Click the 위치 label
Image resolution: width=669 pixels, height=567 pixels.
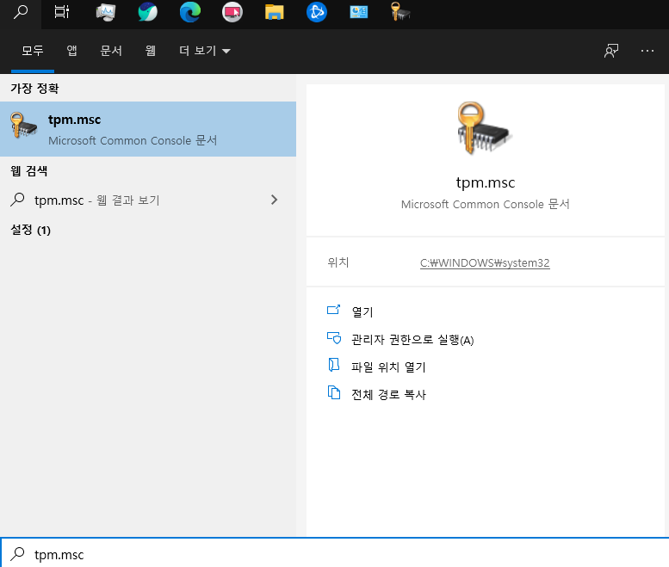tap(338, 262)
